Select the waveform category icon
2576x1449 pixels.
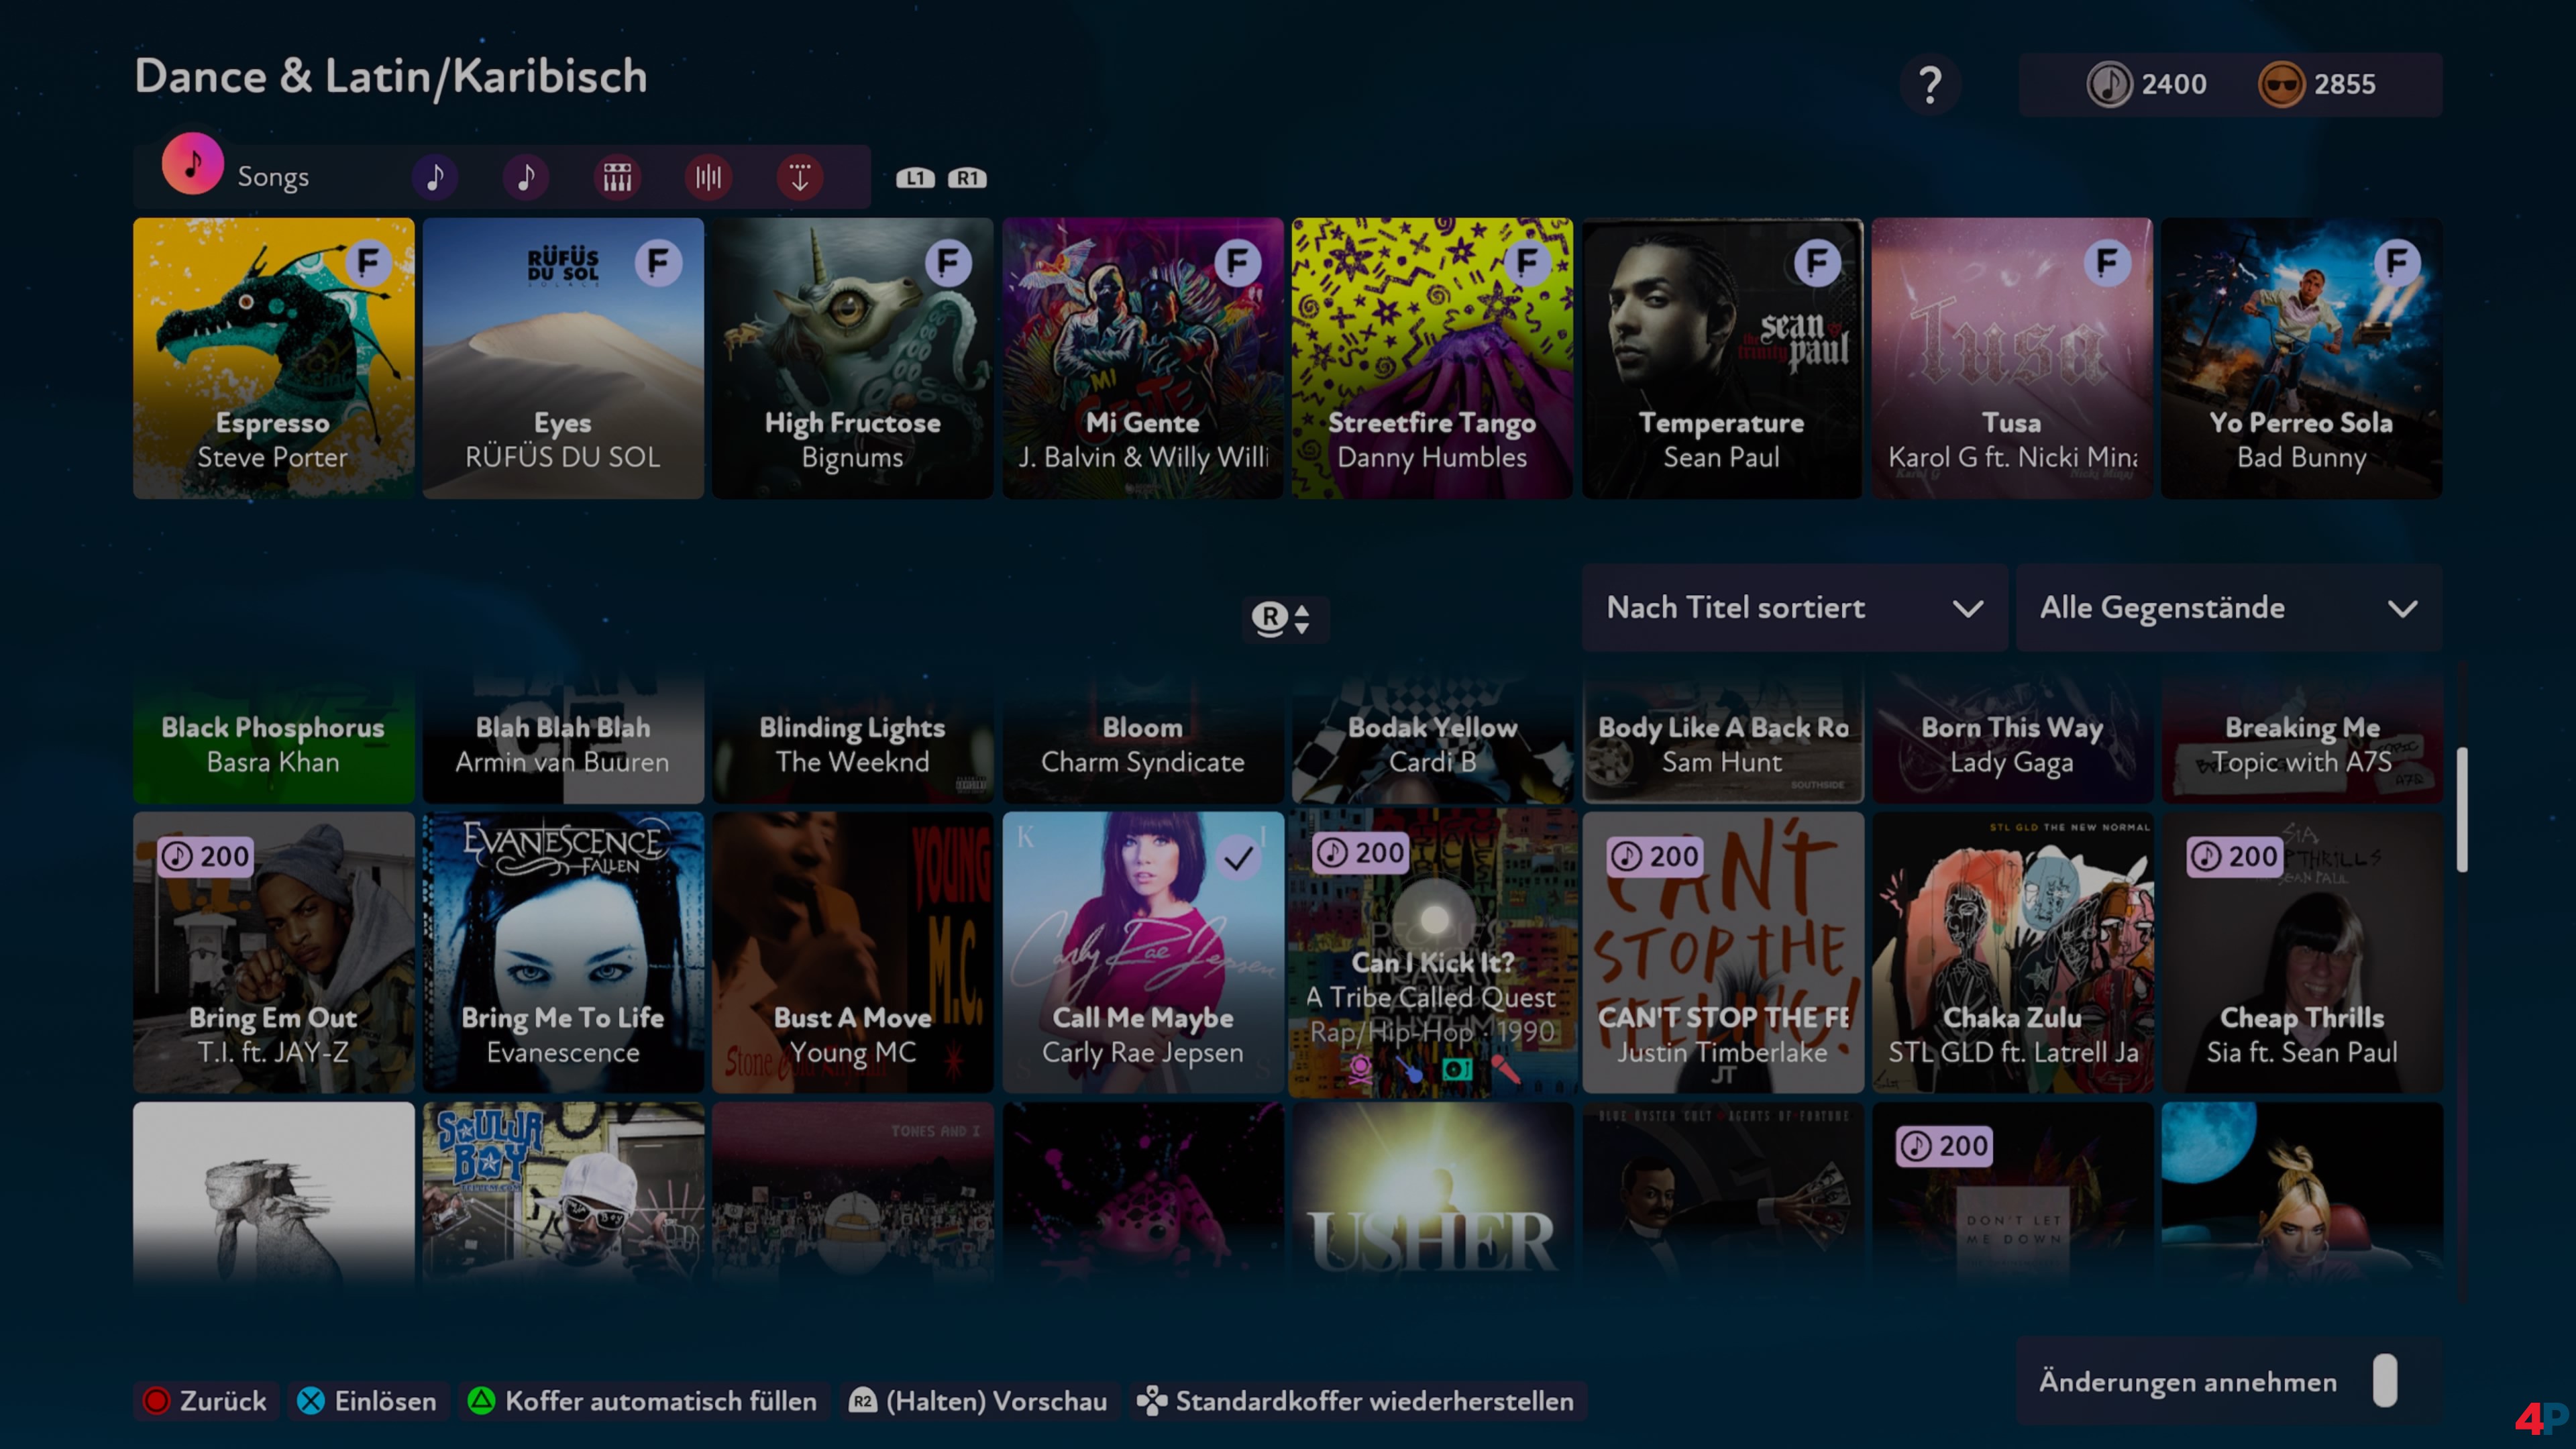click(708, 178)
